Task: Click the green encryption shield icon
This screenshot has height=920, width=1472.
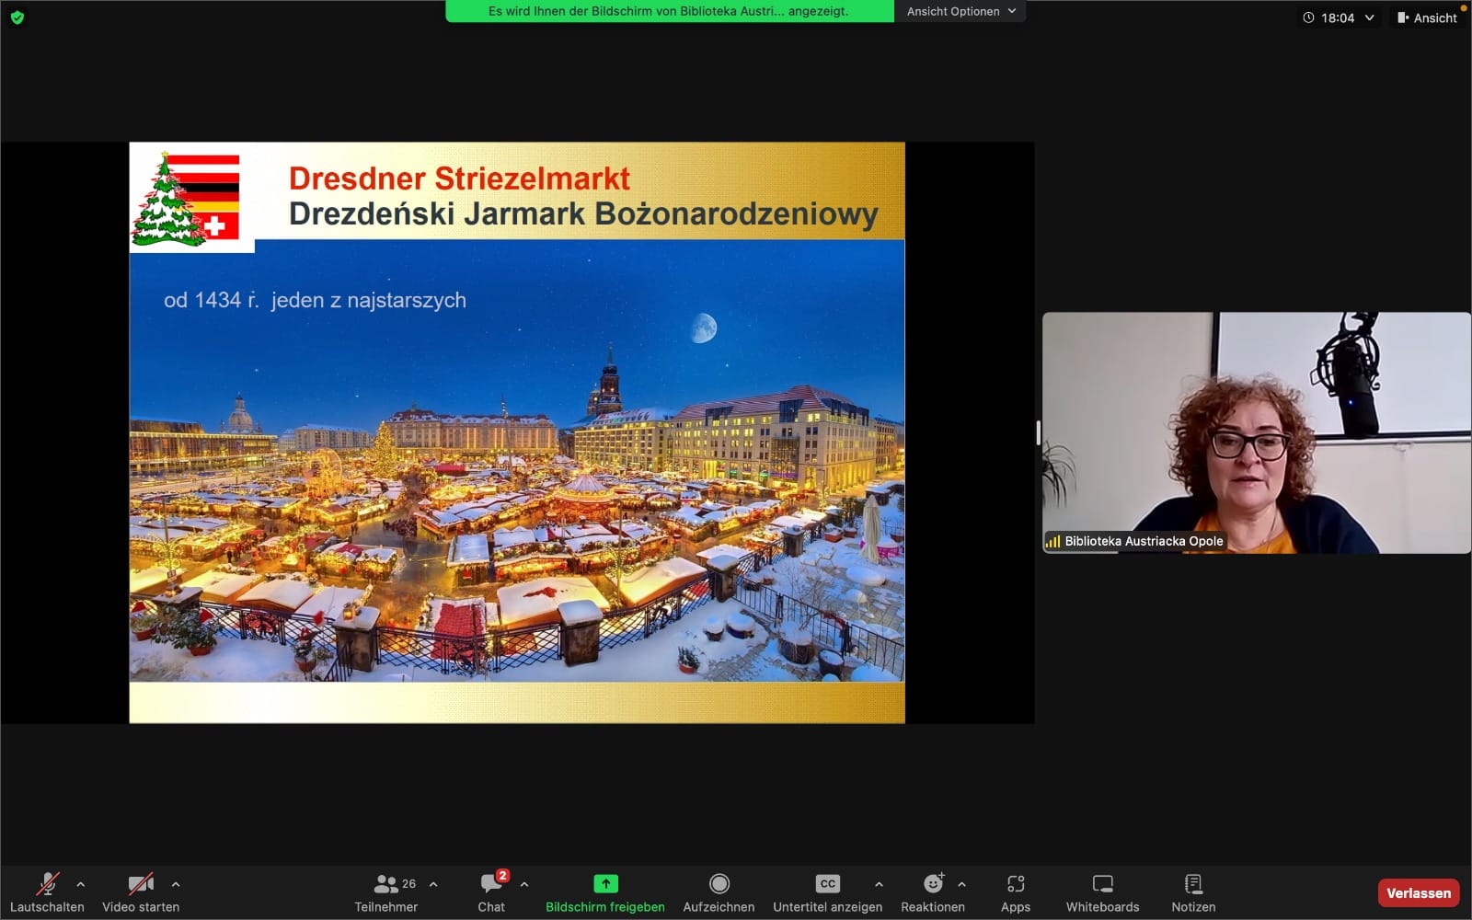Action: [x=17, y=17]
